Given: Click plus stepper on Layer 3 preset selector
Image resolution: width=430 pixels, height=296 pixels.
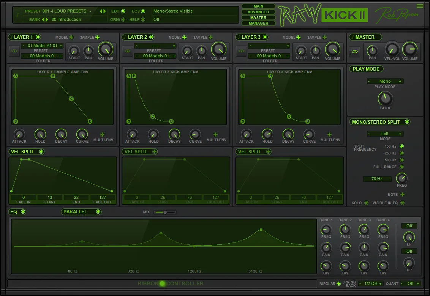Looking at the screenshot, I should 288,46.
